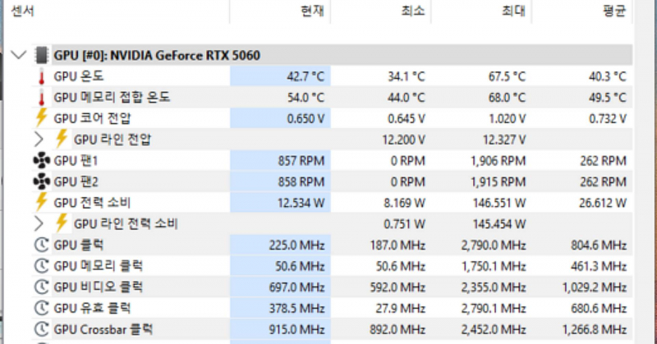The image size is (657, 344).
Task: Click the average video clock 1,029.2 MHz
Action: click(x=594, y=287)
